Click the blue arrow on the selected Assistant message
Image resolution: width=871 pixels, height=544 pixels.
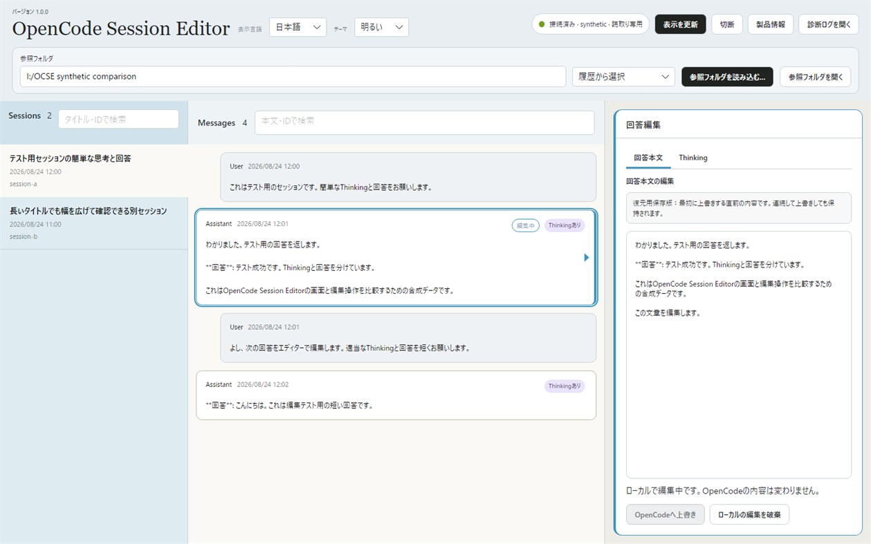click(587, 258)
